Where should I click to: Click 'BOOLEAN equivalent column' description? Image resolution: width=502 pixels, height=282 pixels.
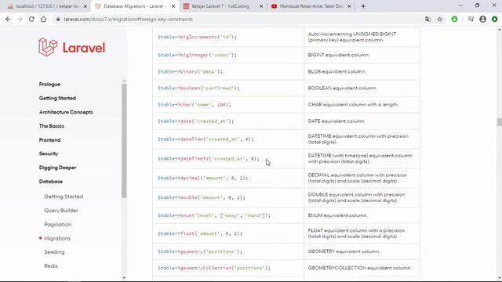(x=343, y=88)
